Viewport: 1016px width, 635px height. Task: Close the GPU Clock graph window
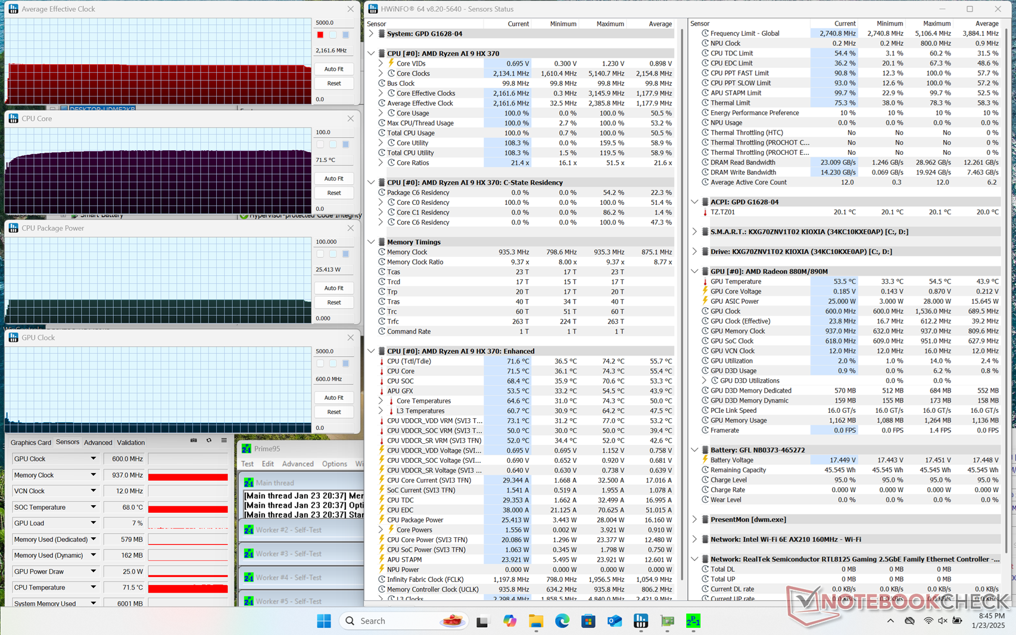coord(351,338)
